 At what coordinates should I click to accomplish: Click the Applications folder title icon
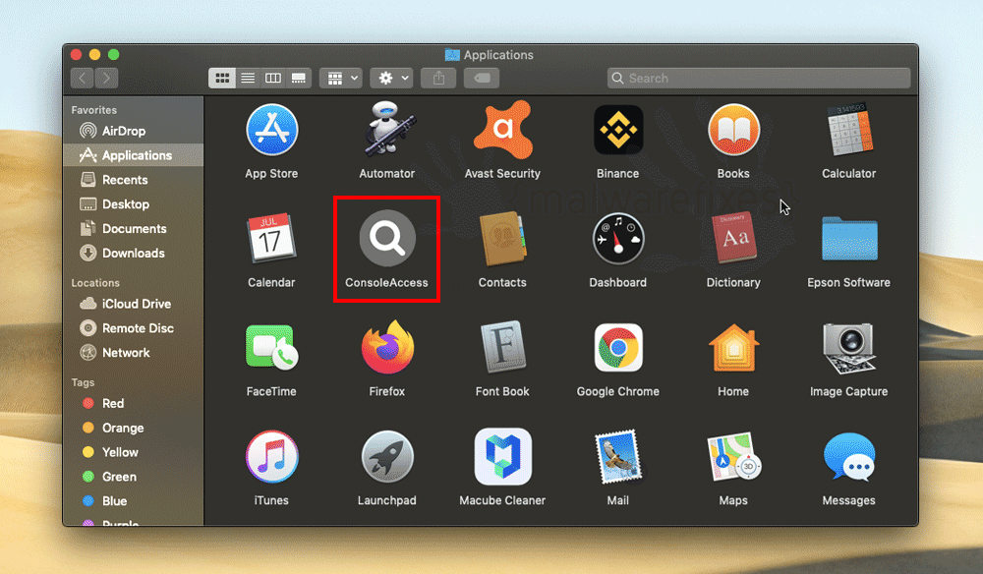tap(452, 55)
